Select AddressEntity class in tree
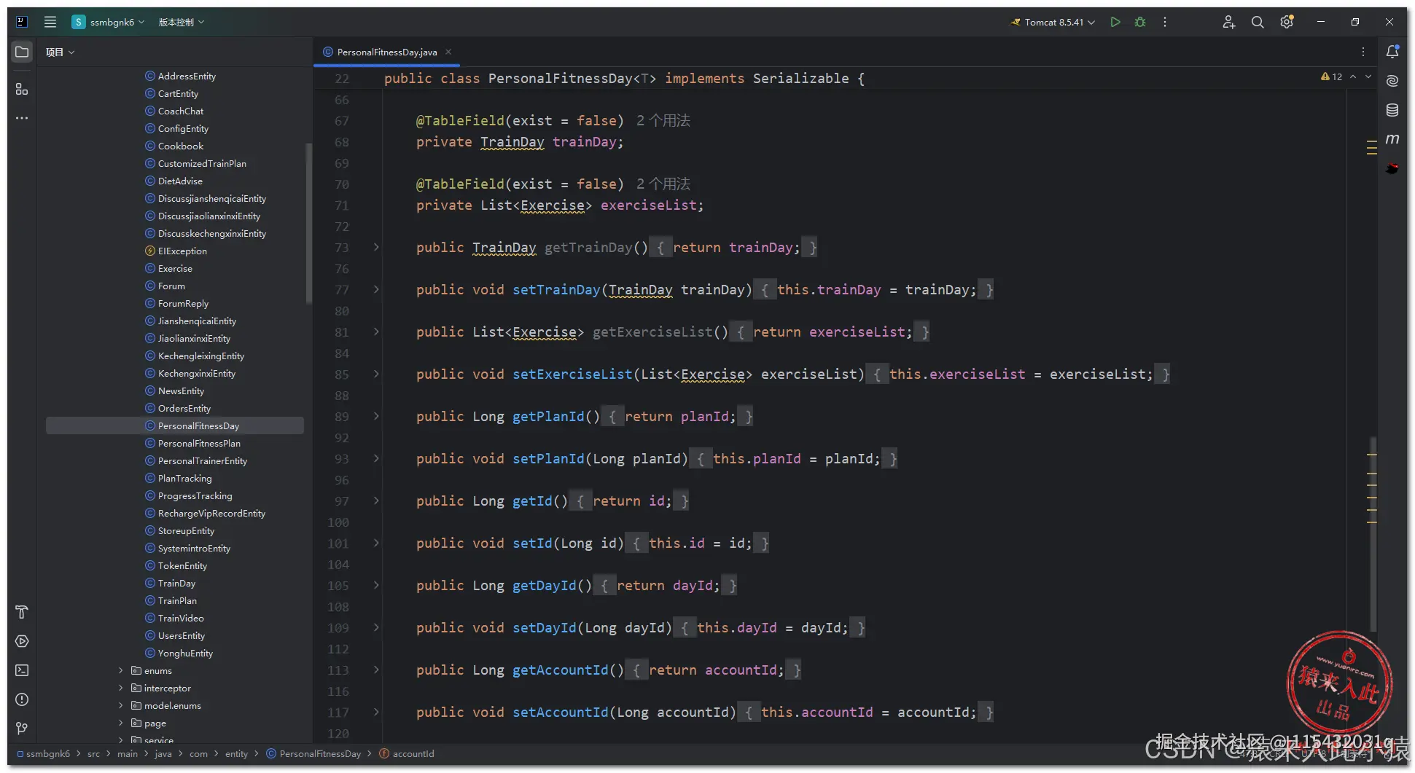Screen dimensions: 1415x773 coord(187,76)
